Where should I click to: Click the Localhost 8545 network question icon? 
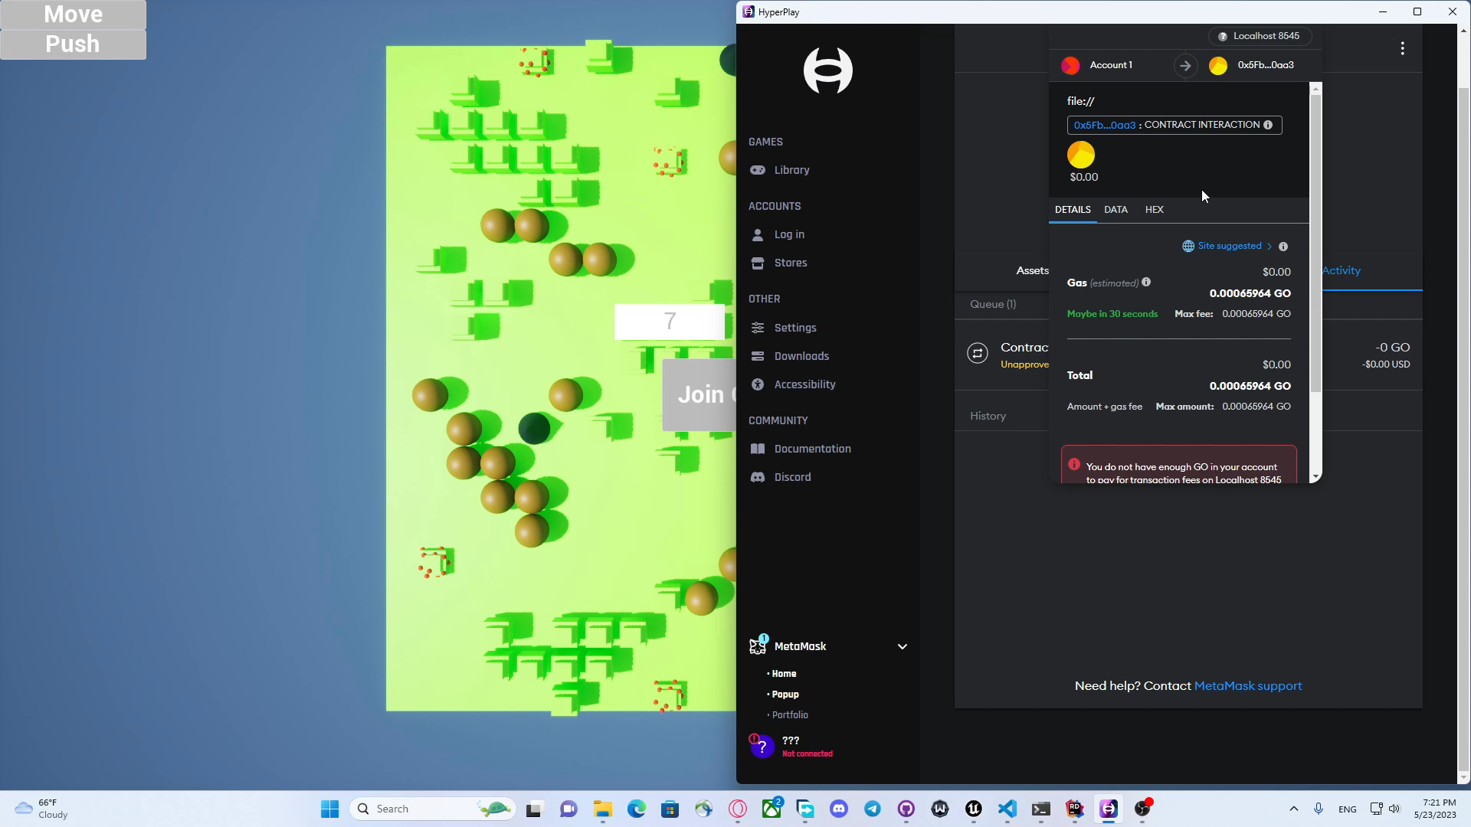(x=1223, y=36)
